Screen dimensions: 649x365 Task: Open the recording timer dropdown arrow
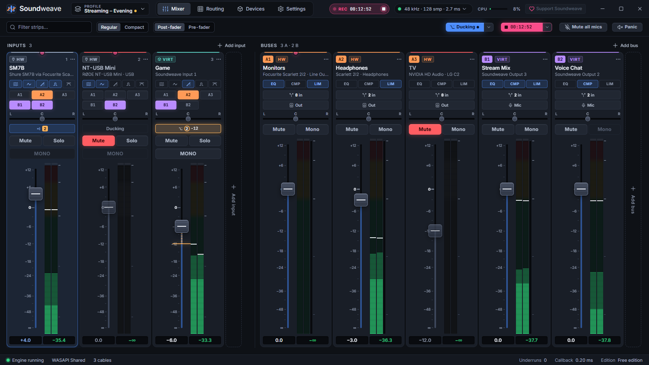pos(547,27)
